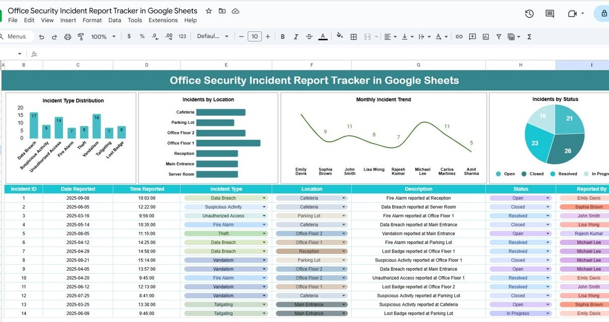Toggle bold formatting
The image size is (609, 322).
[283, 37]
